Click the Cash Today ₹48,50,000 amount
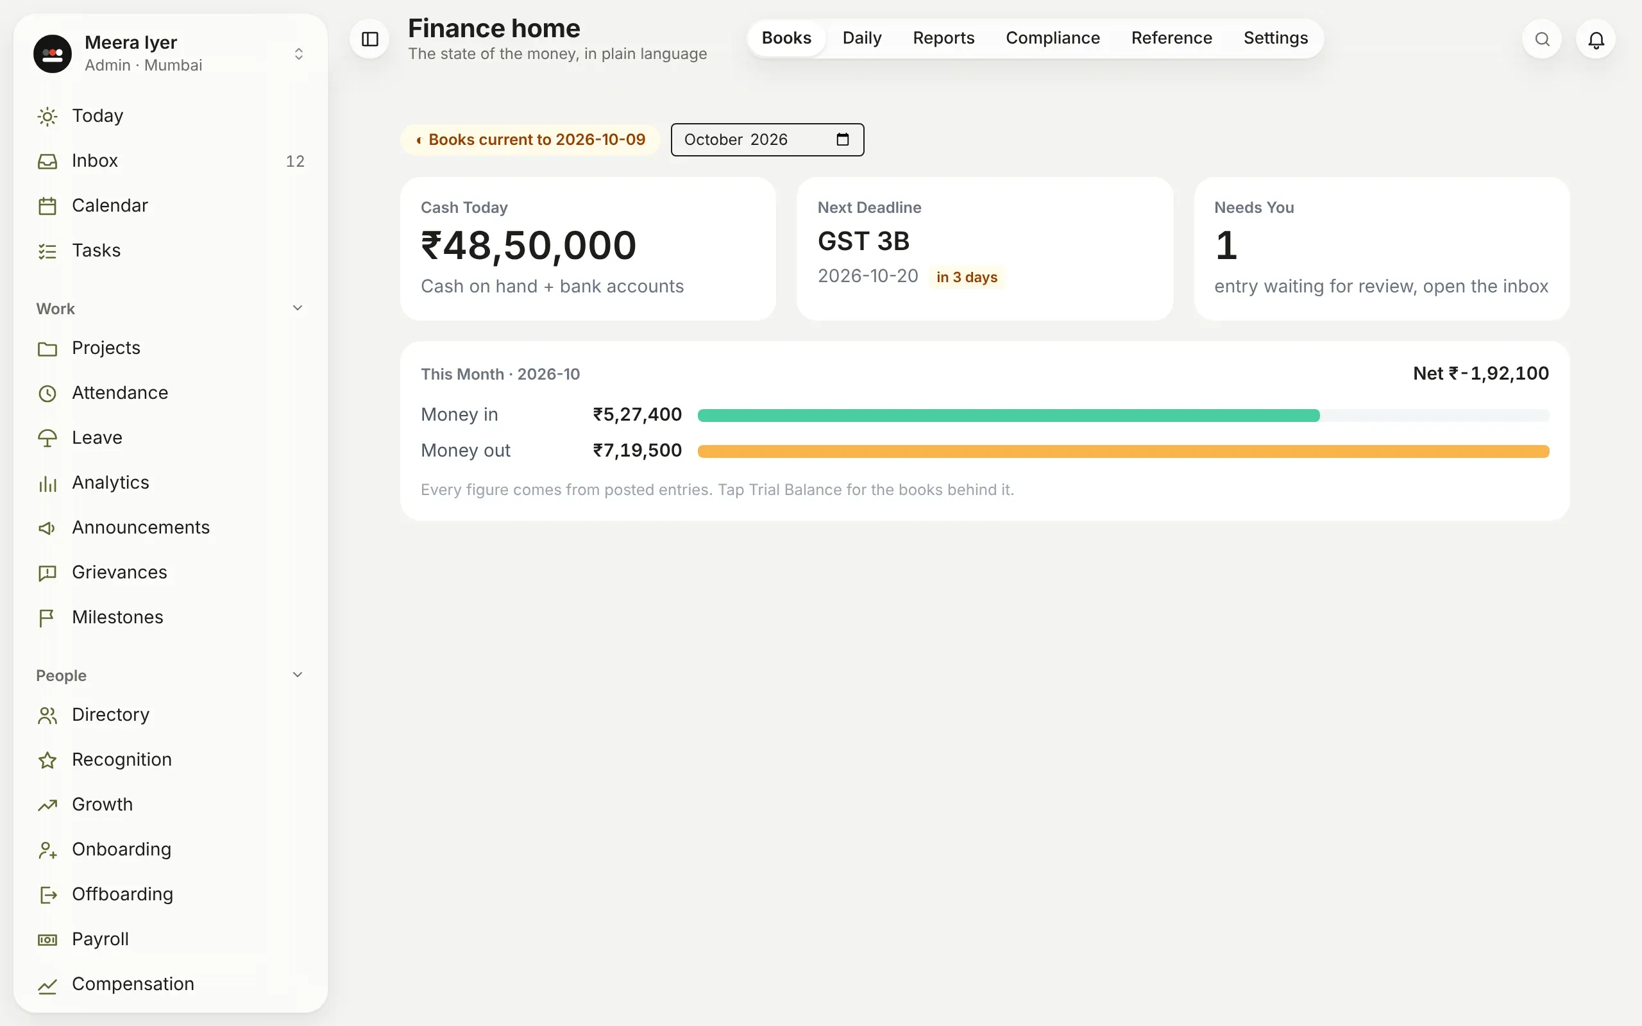The height and width of the screenshot is (1026, 1642). (x=529, y=245)
